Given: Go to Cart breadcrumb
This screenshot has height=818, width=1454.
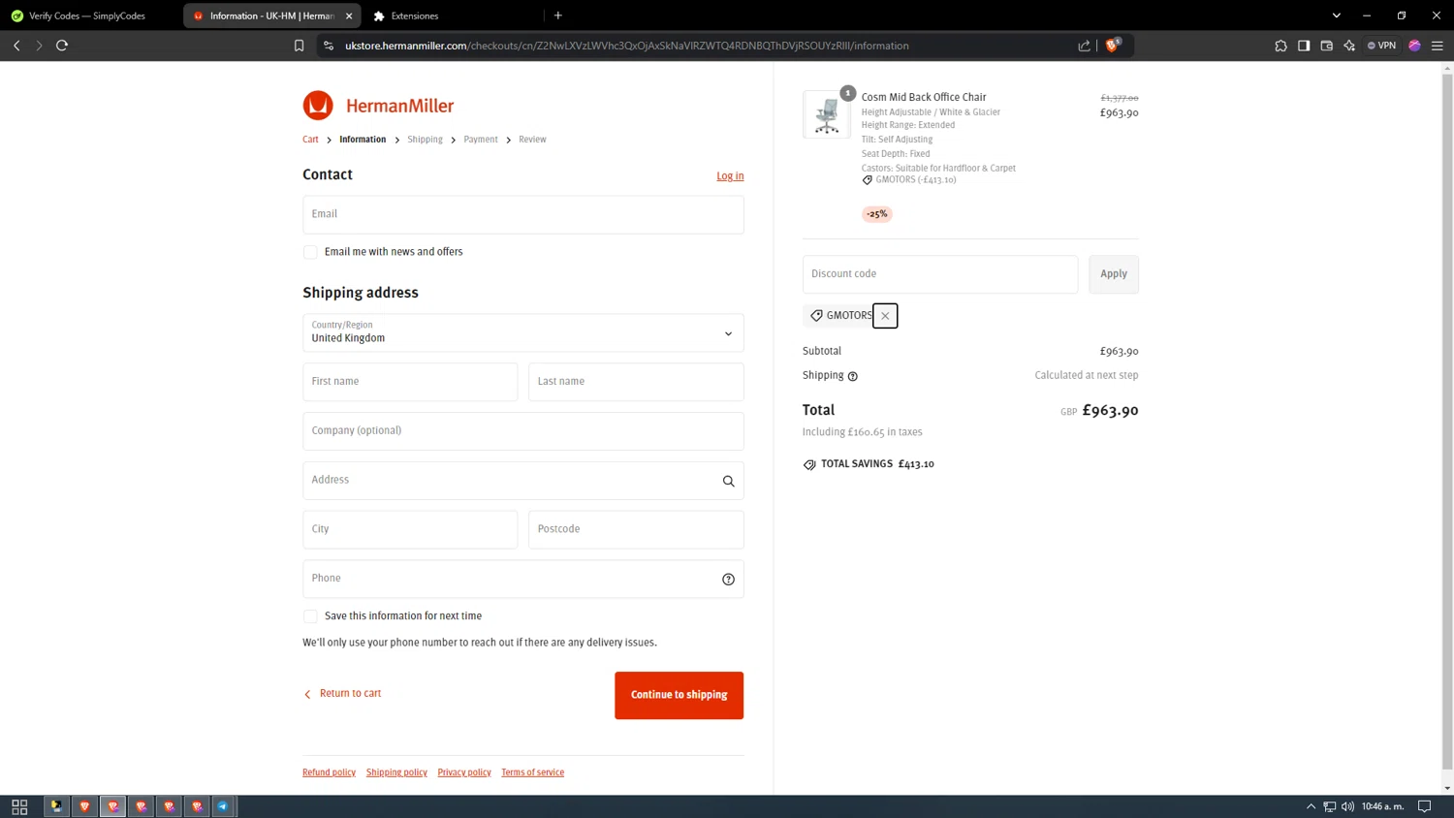Looking at the screenshot, I should [310, 140].
